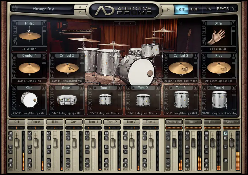The width and height of the screenshot is (248, 175).
Task: Click INS on Tom 3 mixer channel
Action: (125, 133)
